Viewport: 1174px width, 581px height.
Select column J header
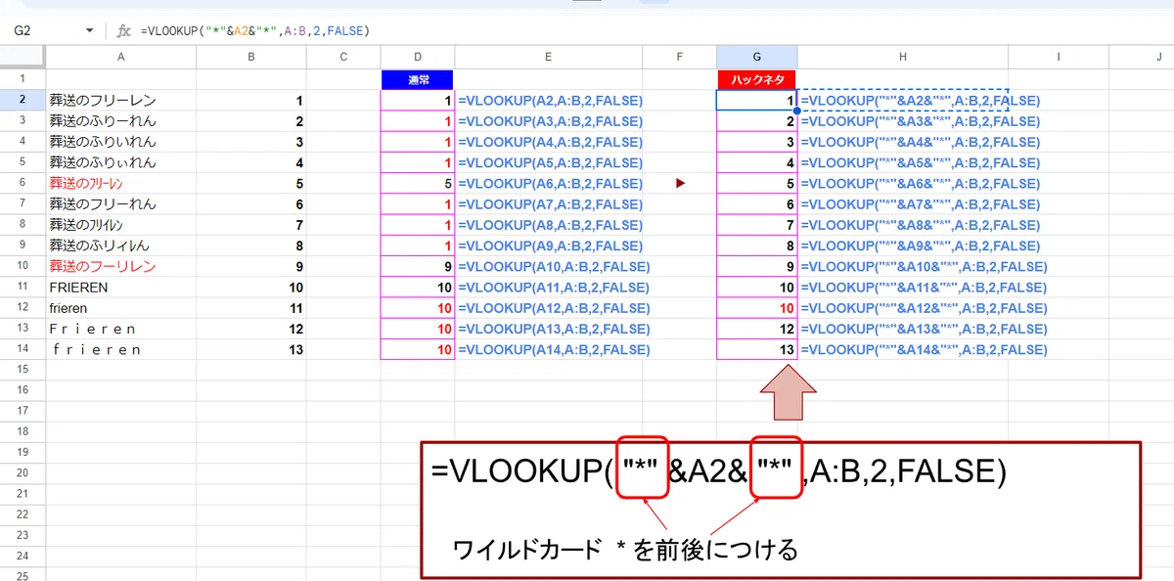point(1144,58)
